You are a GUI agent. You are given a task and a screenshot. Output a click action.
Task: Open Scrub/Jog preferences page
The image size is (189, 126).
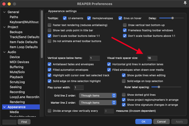coord(17,82)
